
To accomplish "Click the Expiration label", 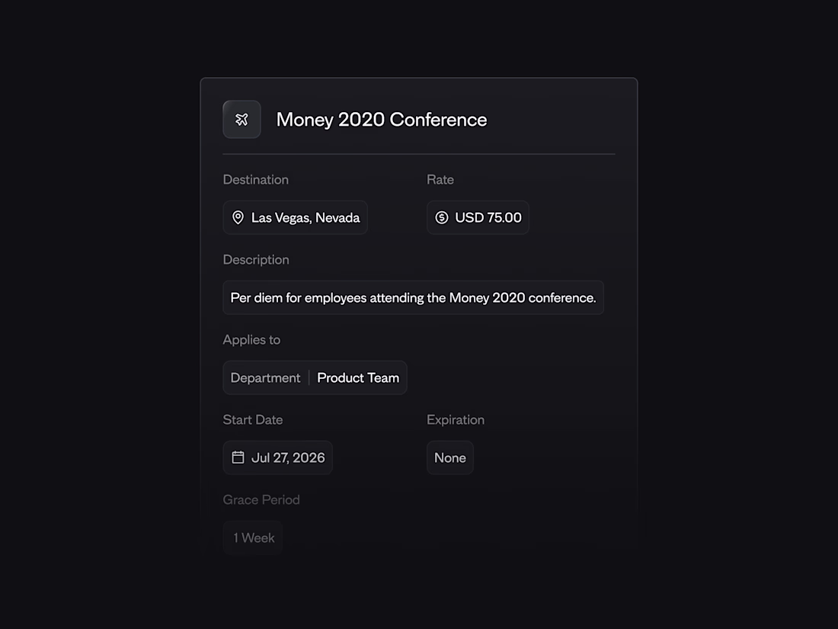I will [455, 420].
